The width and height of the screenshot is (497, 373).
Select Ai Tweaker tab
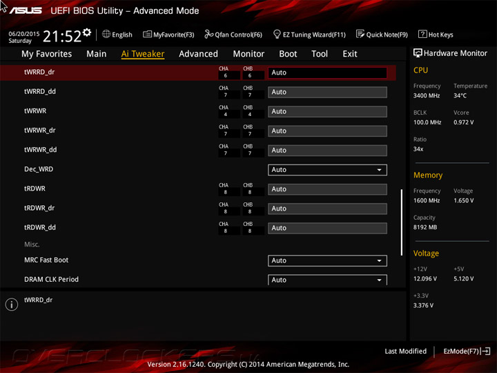[x=143, y=54]
